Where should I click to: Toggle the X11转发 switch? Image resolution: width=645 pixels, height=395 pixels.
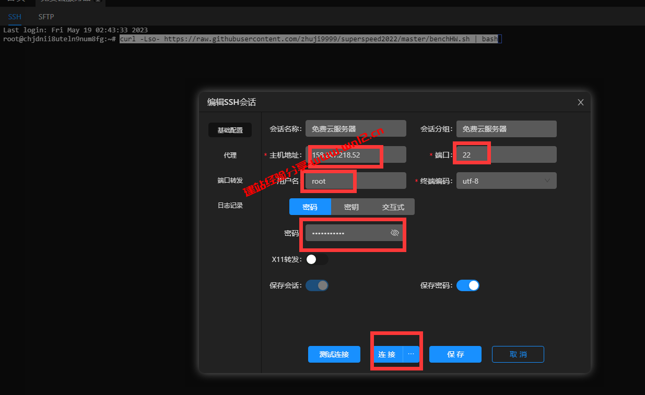point(316,259)
